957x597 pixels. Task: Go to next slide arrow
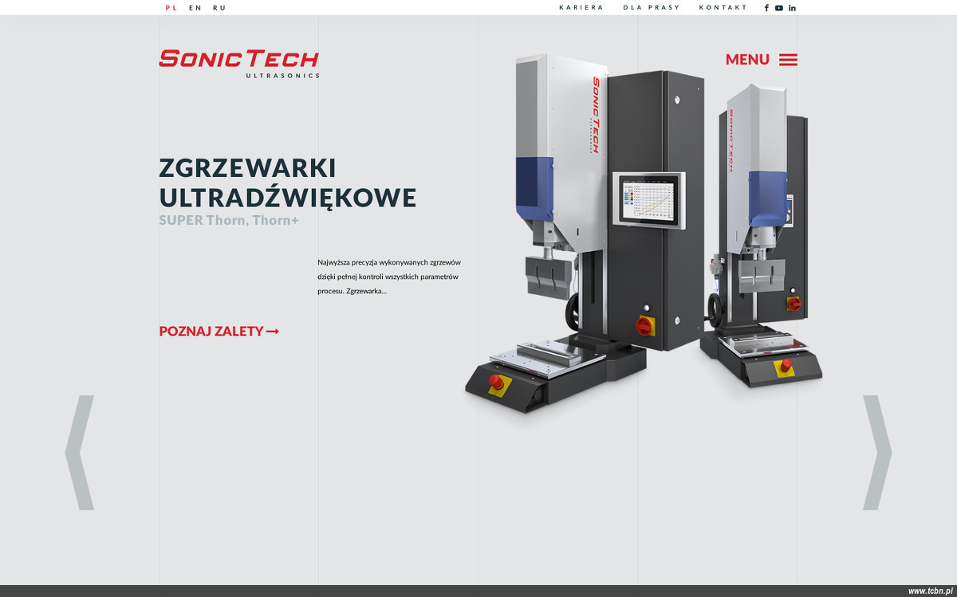(x=877, y=453)
